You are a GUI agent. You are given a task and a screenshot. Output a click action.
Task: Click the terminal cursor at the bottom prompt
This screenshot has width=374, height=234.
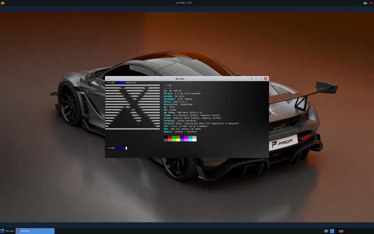point(126,148)
